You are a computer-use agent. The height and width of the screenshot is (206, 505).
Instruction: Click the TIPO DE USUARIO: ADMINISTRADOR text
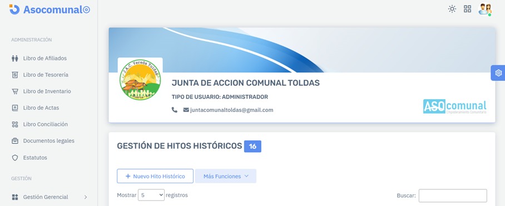point(220,97)
